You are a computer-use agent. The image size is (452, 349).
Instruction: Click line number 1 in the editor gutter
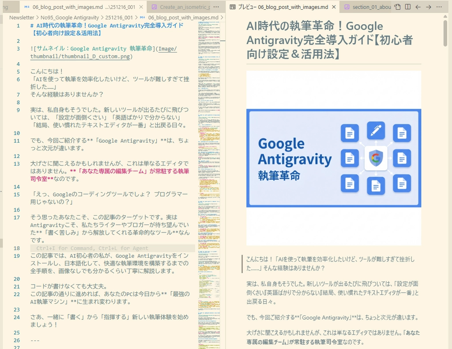tap(18, 25)
